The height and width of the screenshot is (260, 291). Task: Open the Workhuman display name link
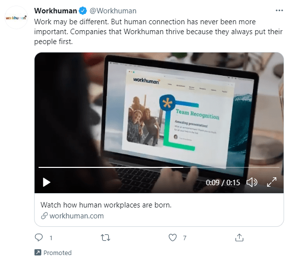click(x=55, y=11)
